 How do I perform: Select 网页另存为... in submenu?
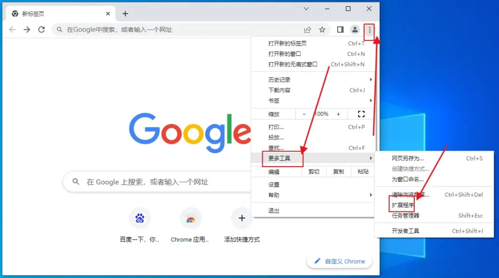tap(434, 158)
